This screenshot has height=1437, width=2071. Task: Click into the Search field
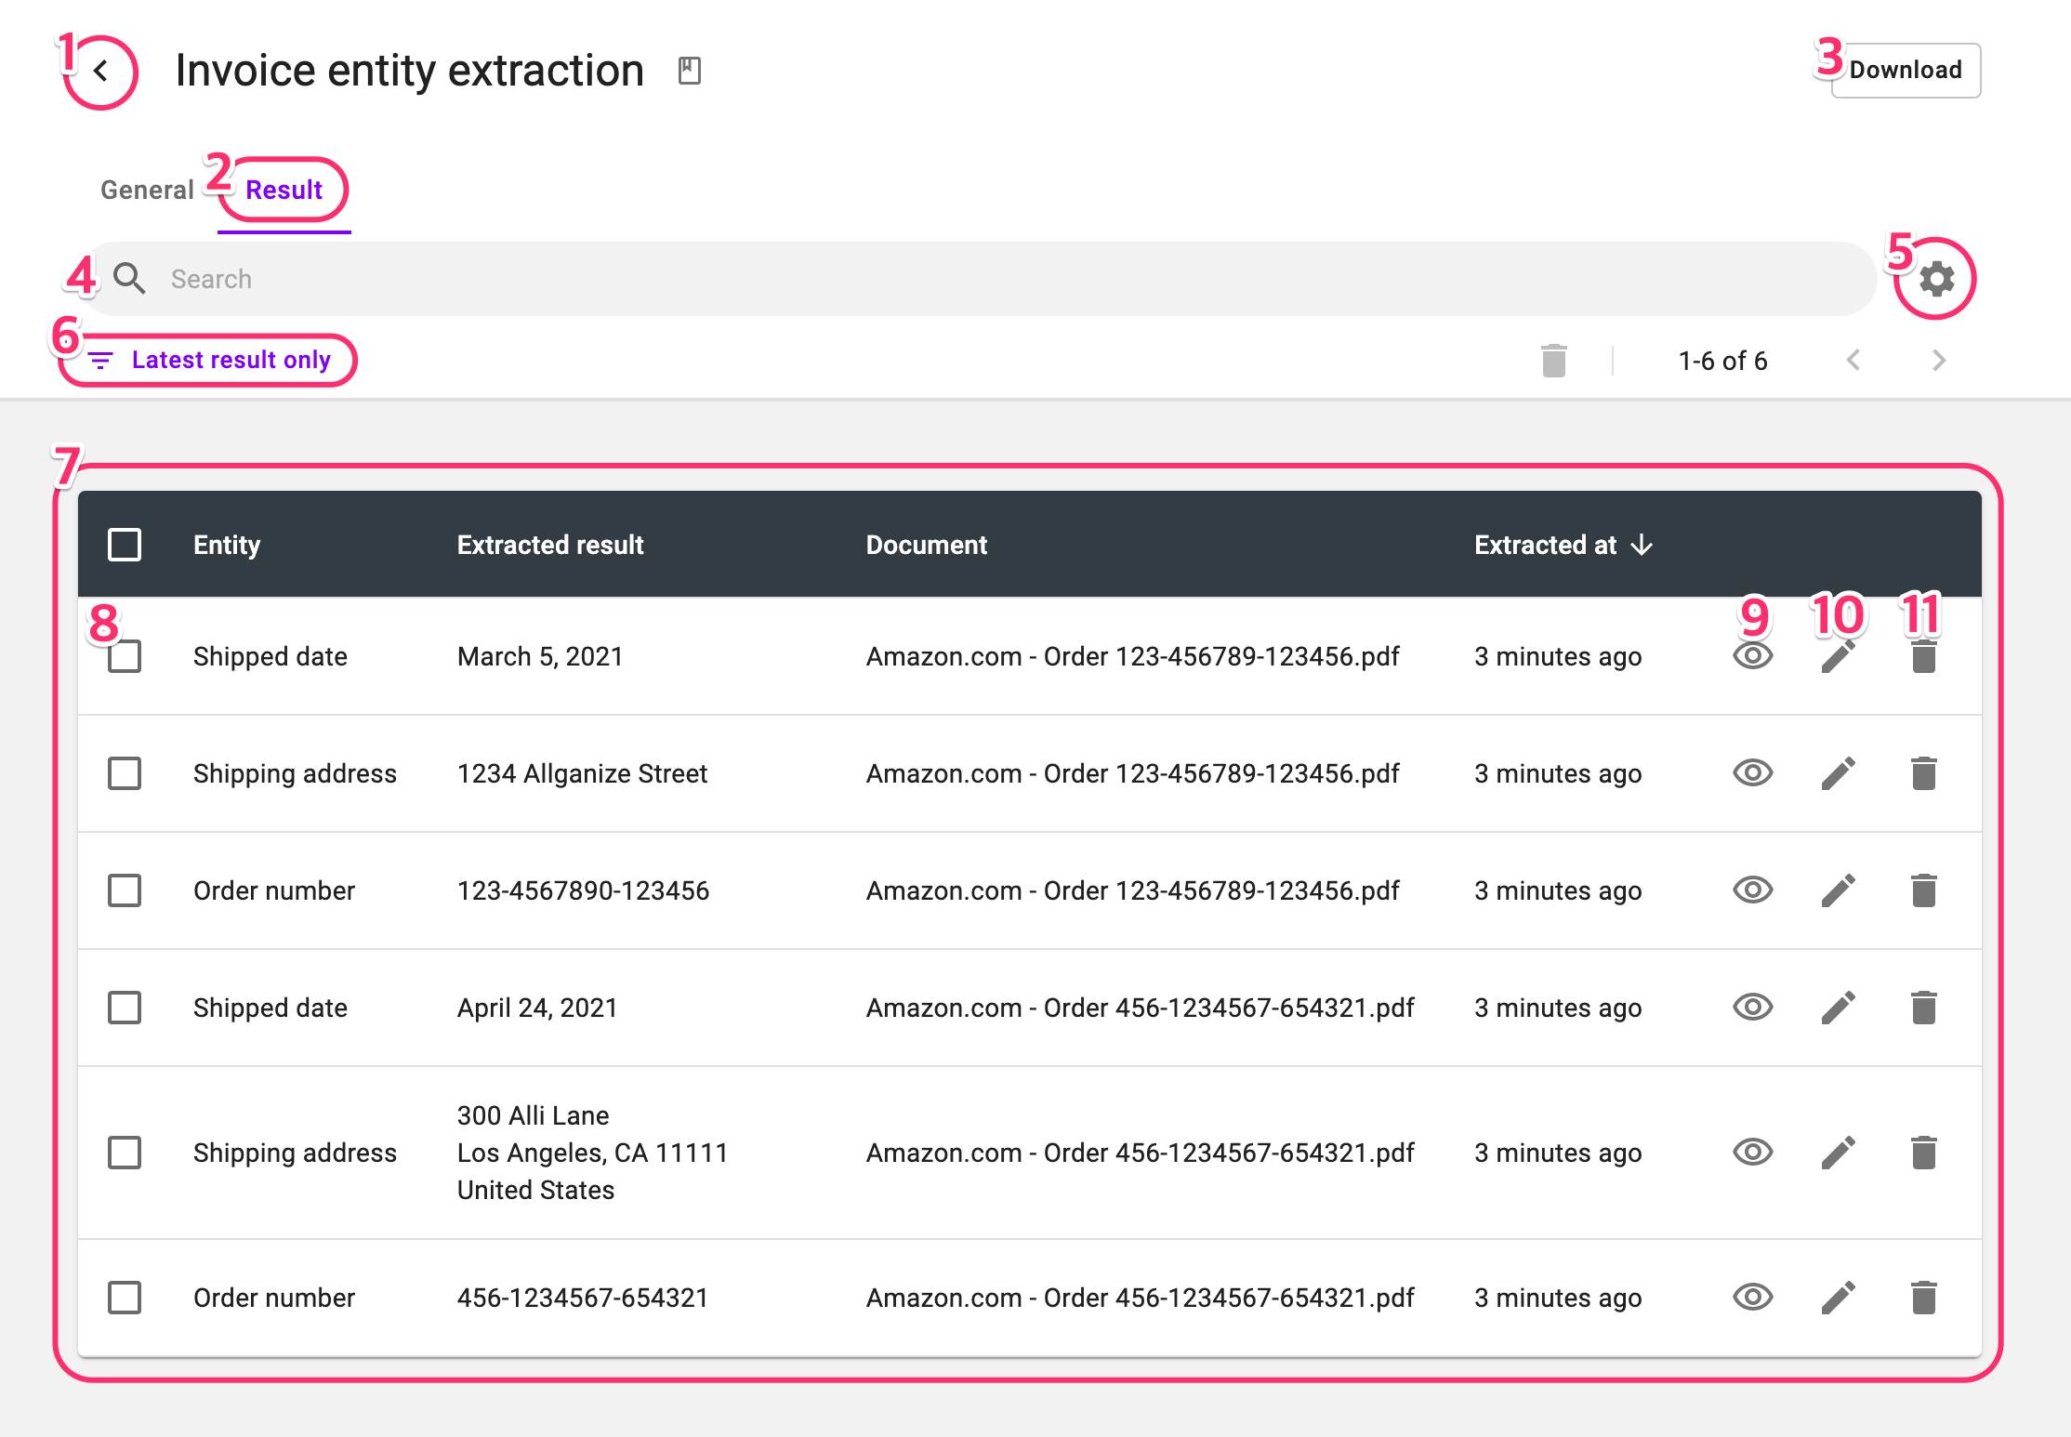tap(930, 279)
